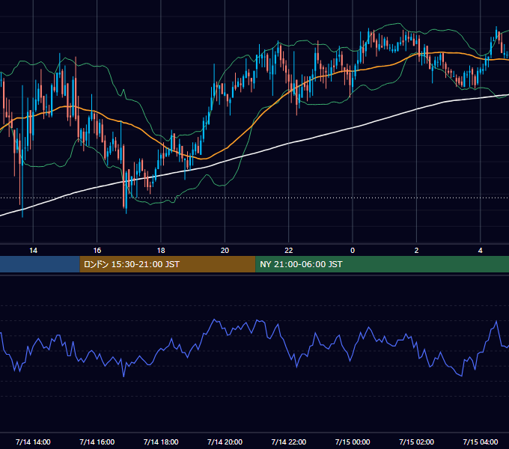The image size is (509, 449).
Task: Click the 7/14 20:00 date label
Action: click(225, 442)
